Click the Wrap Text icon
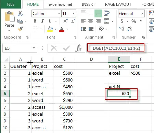Image resolution: width=154 pixels, height=133 pixels. (x=107, y=13)
